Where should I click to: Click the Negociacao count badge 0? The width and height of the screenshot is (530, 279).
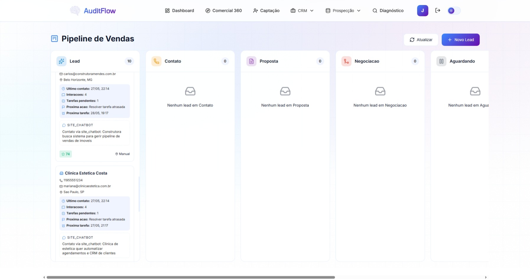[415, 61]
